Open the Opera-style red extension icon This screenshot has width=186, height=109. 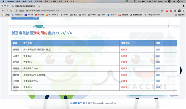(x=171, y=11)
